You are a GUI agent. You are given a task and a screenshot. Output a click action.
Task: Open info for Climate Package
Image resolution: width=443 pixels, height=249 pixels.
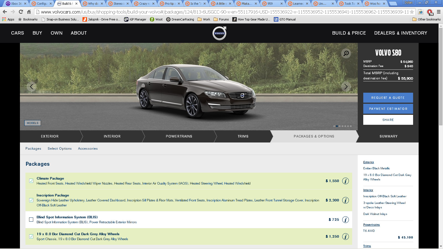point(345,181)
